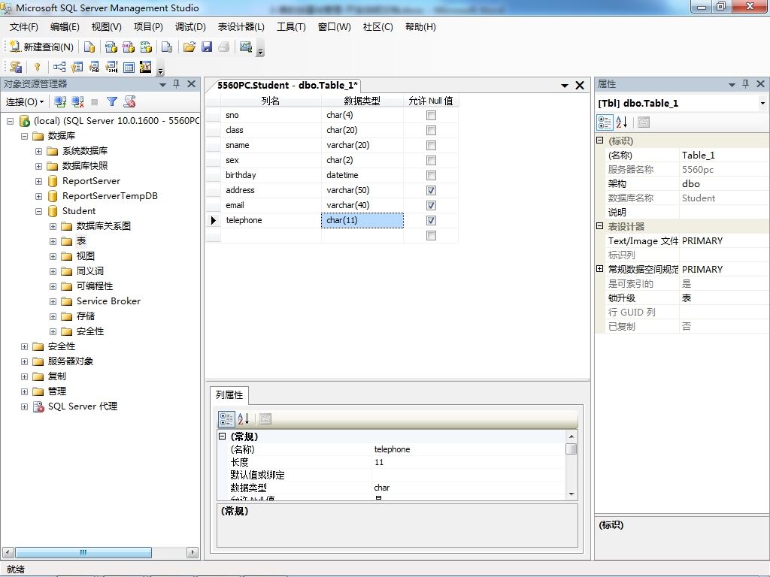This screenshot has width=770, height=577.
Task: Uncheck Allow Nulls for telephone column
Action: click(x=431, y=220)
